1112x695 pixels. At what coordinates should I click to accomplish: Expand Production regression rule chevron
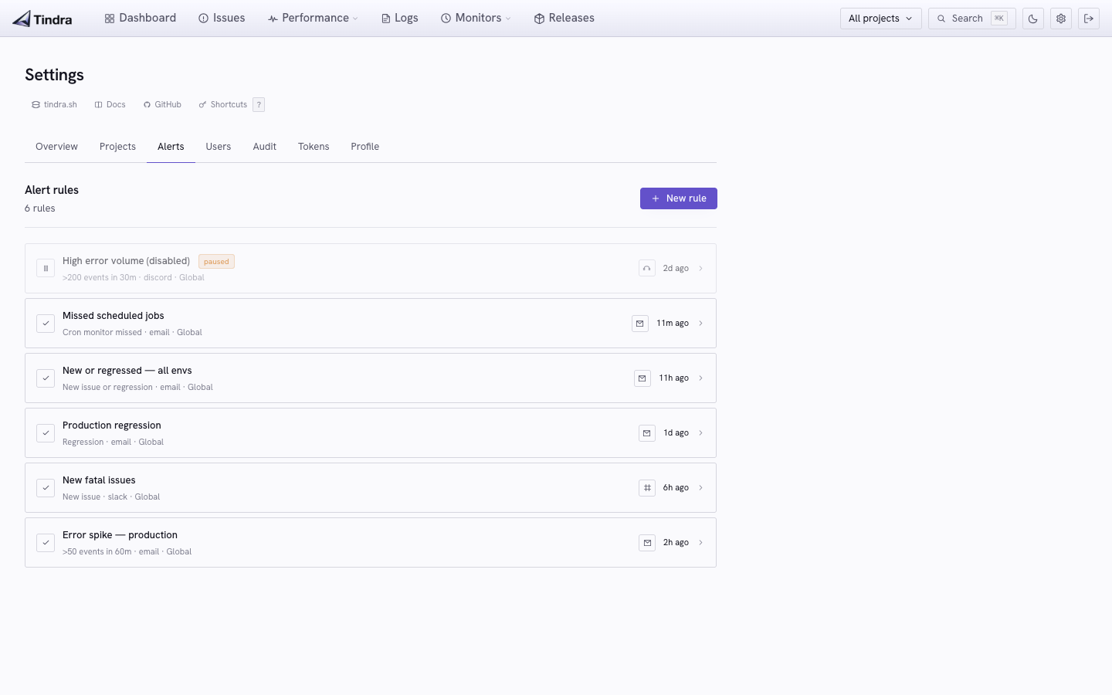[701, 432]
